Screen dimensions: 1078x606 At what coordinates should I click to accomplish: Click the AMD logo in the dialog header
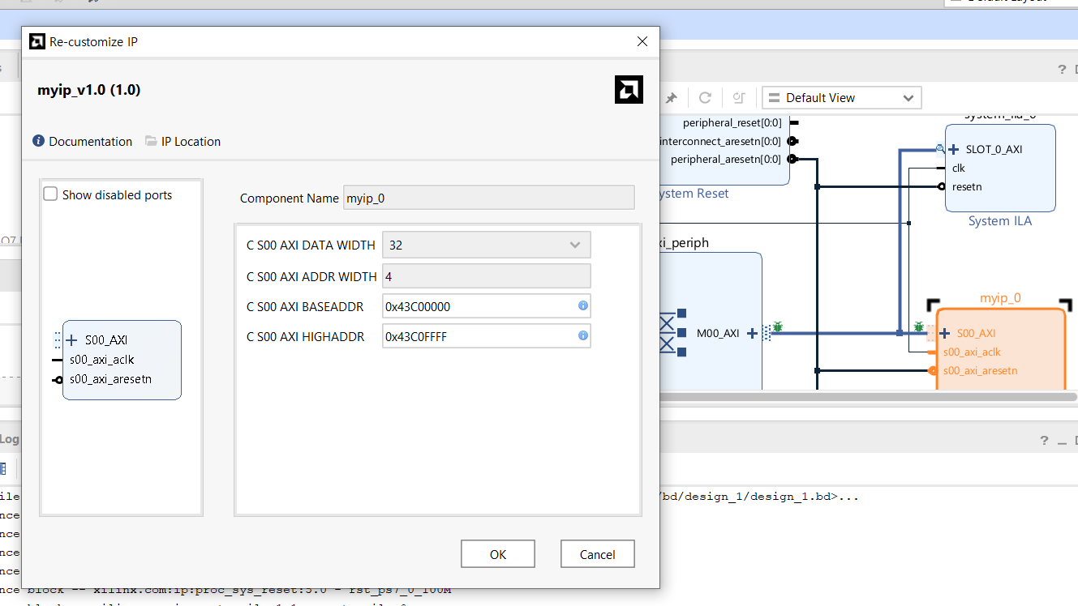point(629,90)
